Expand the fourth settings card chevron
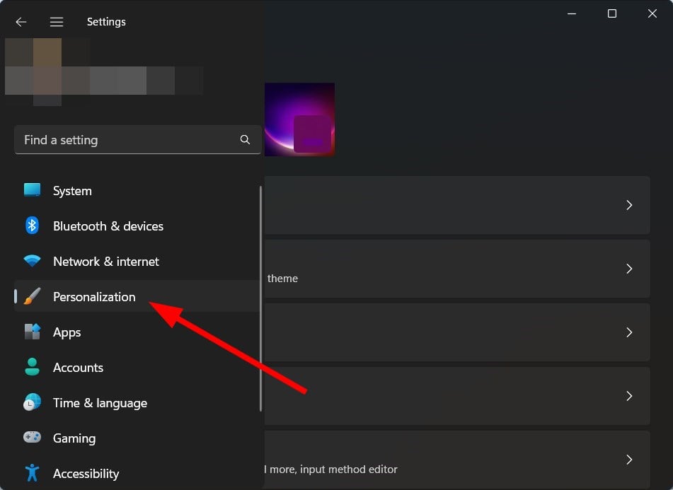Image resolution: width=673 pixels, height=490 pixels. tap(629, 396)
